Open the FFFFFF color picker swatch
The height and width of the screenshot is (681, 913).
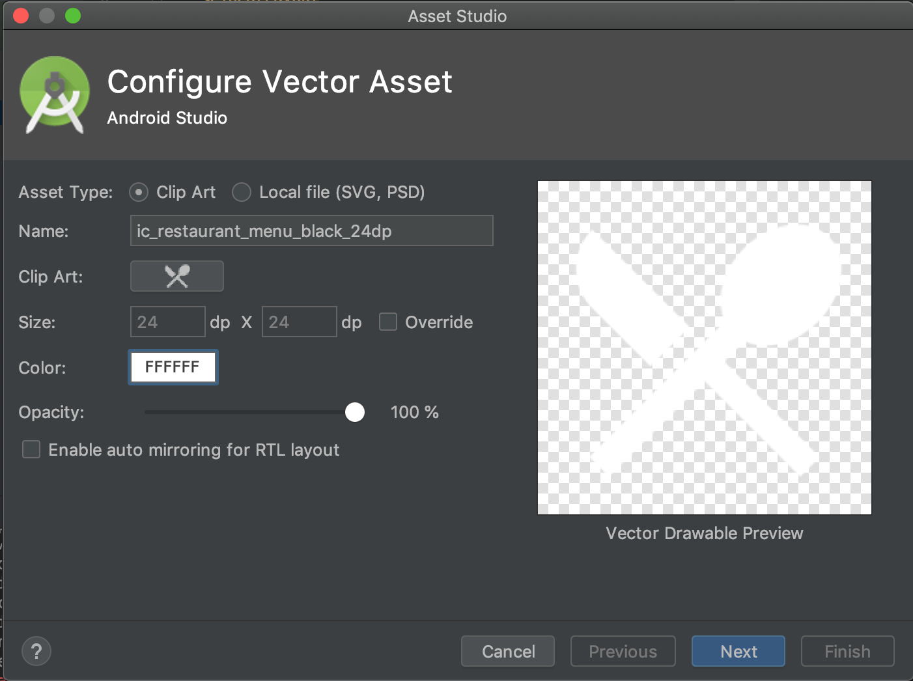pyautogui.click(x=173, y=367)
